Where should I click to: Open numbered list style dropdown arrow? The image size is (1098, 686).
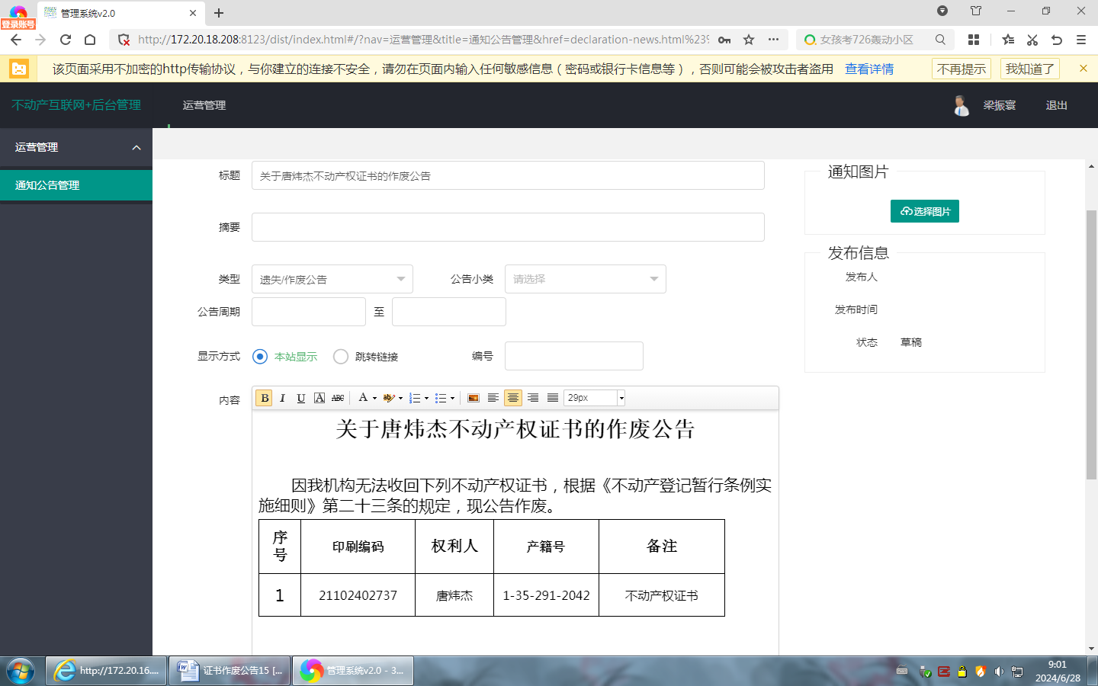point(426,398)
